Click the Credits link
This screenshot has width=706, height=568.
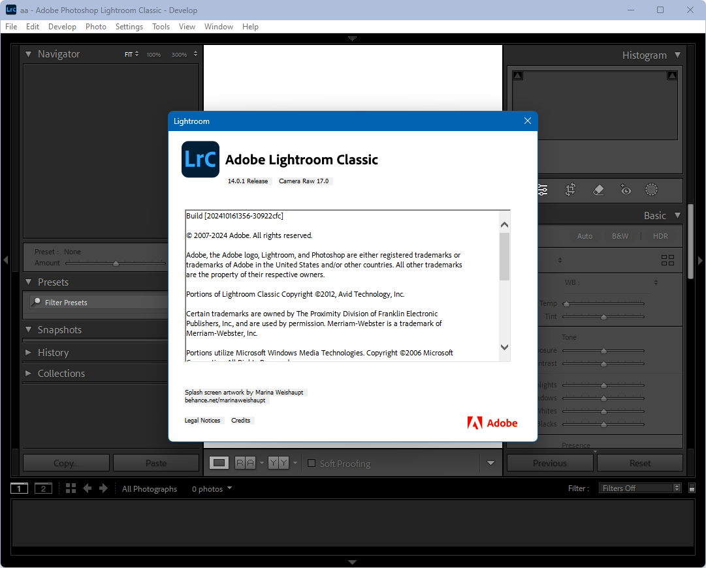[241, 420]
